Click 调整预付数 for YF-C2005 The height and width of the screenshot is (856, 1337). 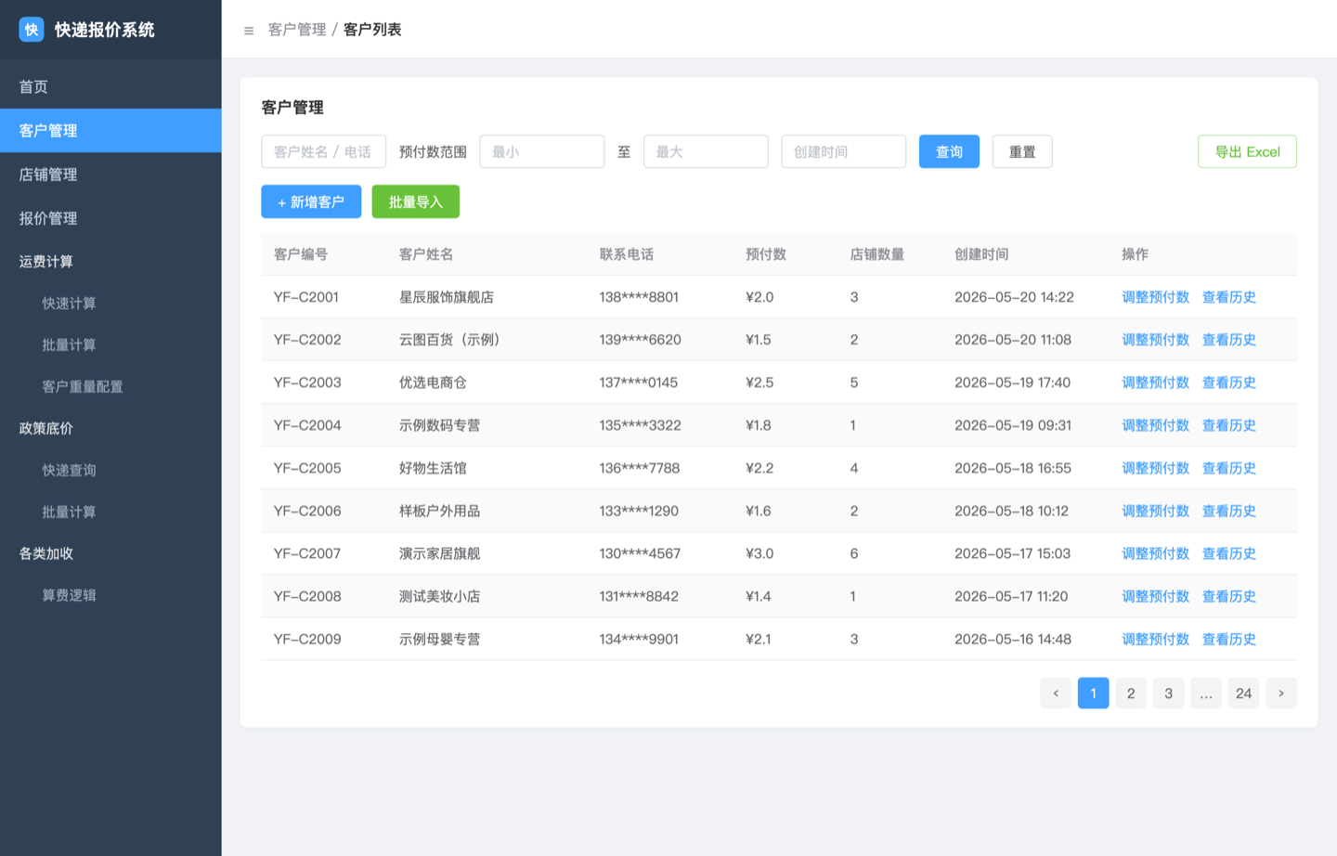click(1156, 468)
